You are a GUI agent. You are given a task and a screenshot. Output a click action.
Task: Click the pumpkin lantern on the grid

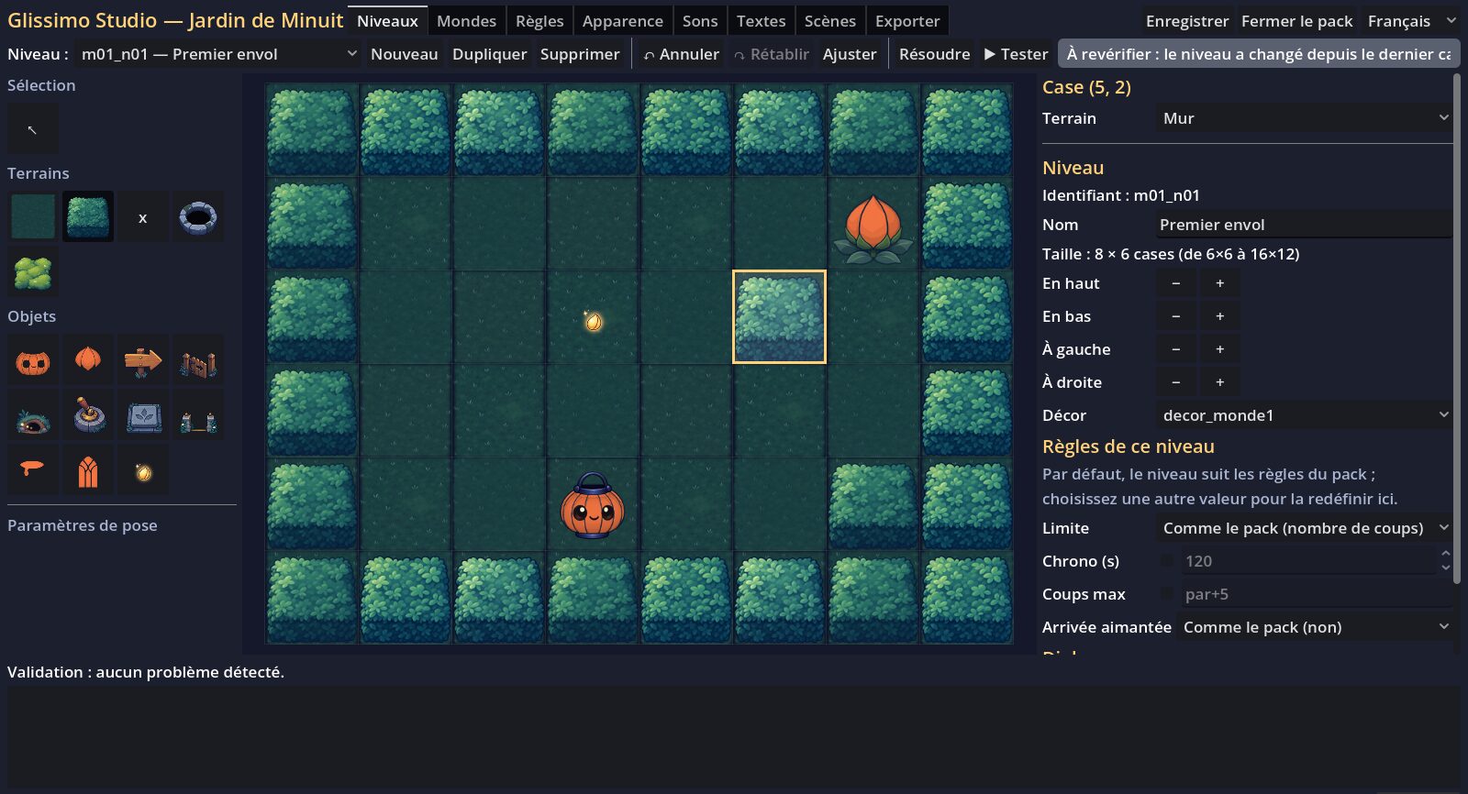click(592, 506)
